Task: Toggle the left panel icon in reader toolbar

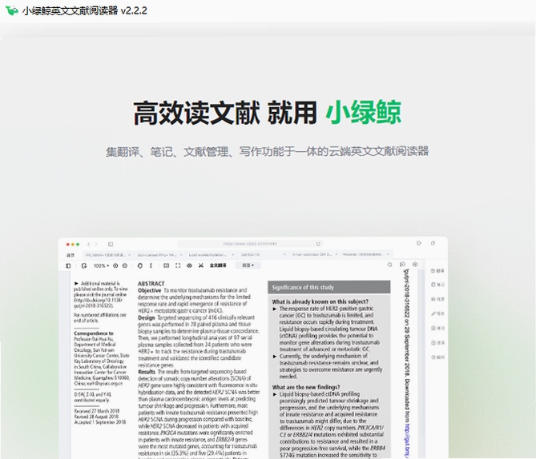Action: pos(68,265)
